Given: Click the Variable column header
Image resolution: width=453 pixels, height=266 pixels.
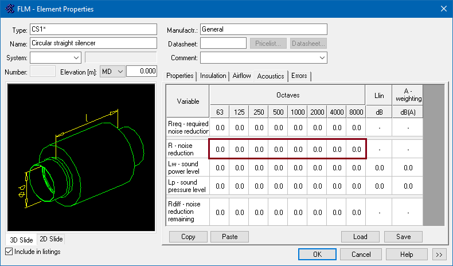Looking at the screenshot, I should click(x=188, y=101).
